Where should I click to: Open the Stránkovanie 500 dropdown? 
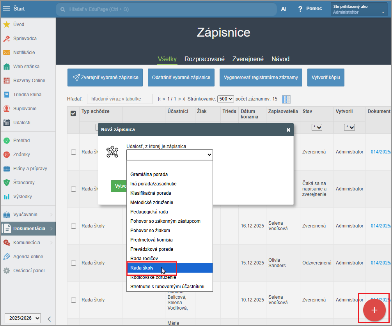click(225, 99)
